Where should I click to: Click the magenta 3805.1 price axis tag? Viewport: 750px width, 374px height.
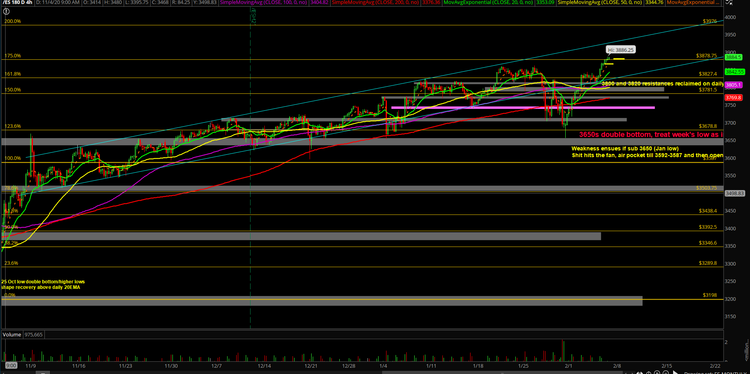click(x=733, y=85)
